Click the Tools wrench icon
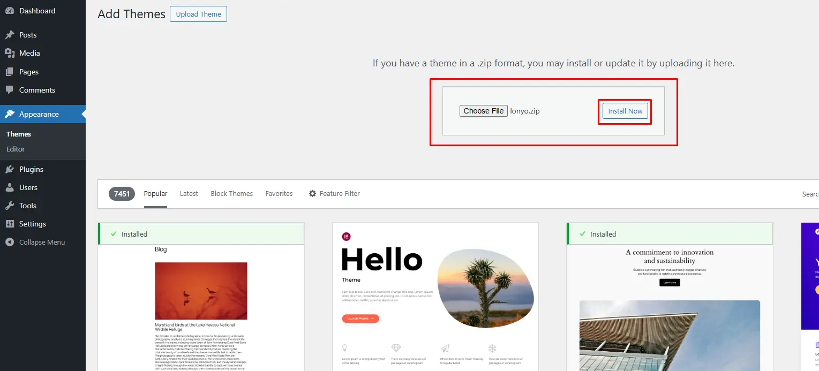 click(x=10, y=206)
